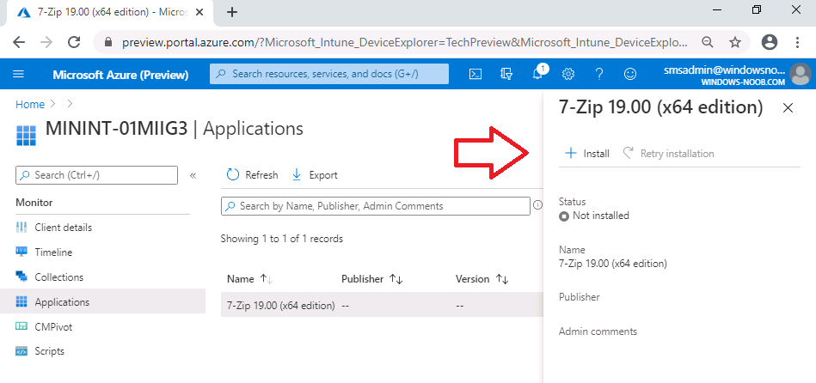This screenshot has width=816, height=383.
Task: Open the Help question mark icon
Action: [599, 75]
